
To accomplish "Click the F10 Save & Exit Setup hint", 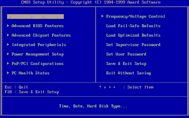I will 32,92.
